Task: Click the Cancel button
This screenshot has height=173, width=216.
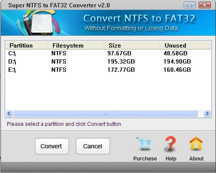Action: click(93, 146)
